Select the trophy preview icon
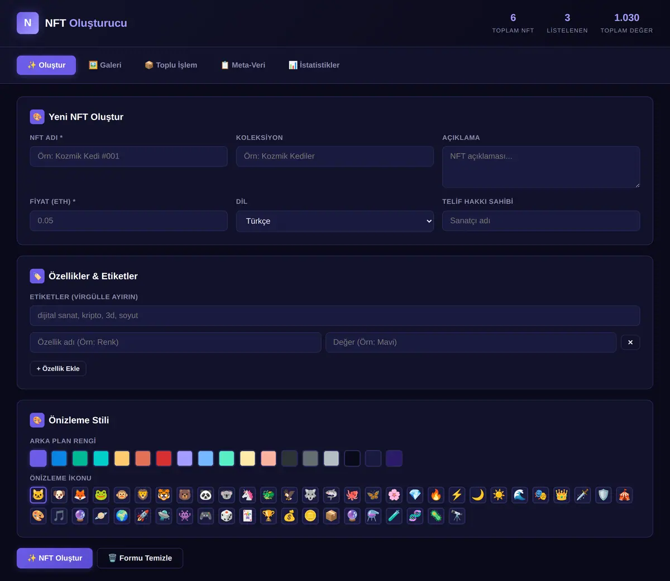Image resolution: width=670 pixels, height=581 pixels. pyautogui.click(x=269, y=516)
